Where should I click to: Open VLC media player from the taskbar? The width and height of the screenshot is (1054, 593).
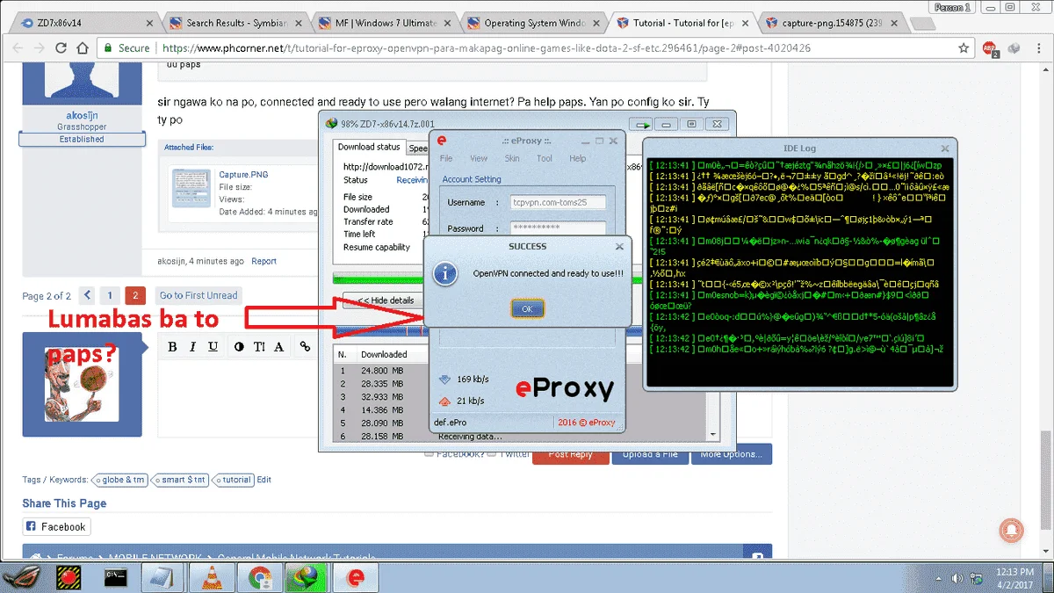(213, 577)
